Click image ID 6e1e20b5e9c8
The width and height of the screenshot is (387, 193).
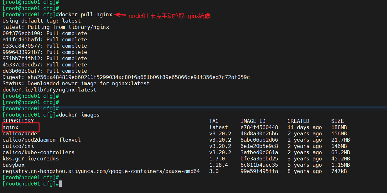259,146
